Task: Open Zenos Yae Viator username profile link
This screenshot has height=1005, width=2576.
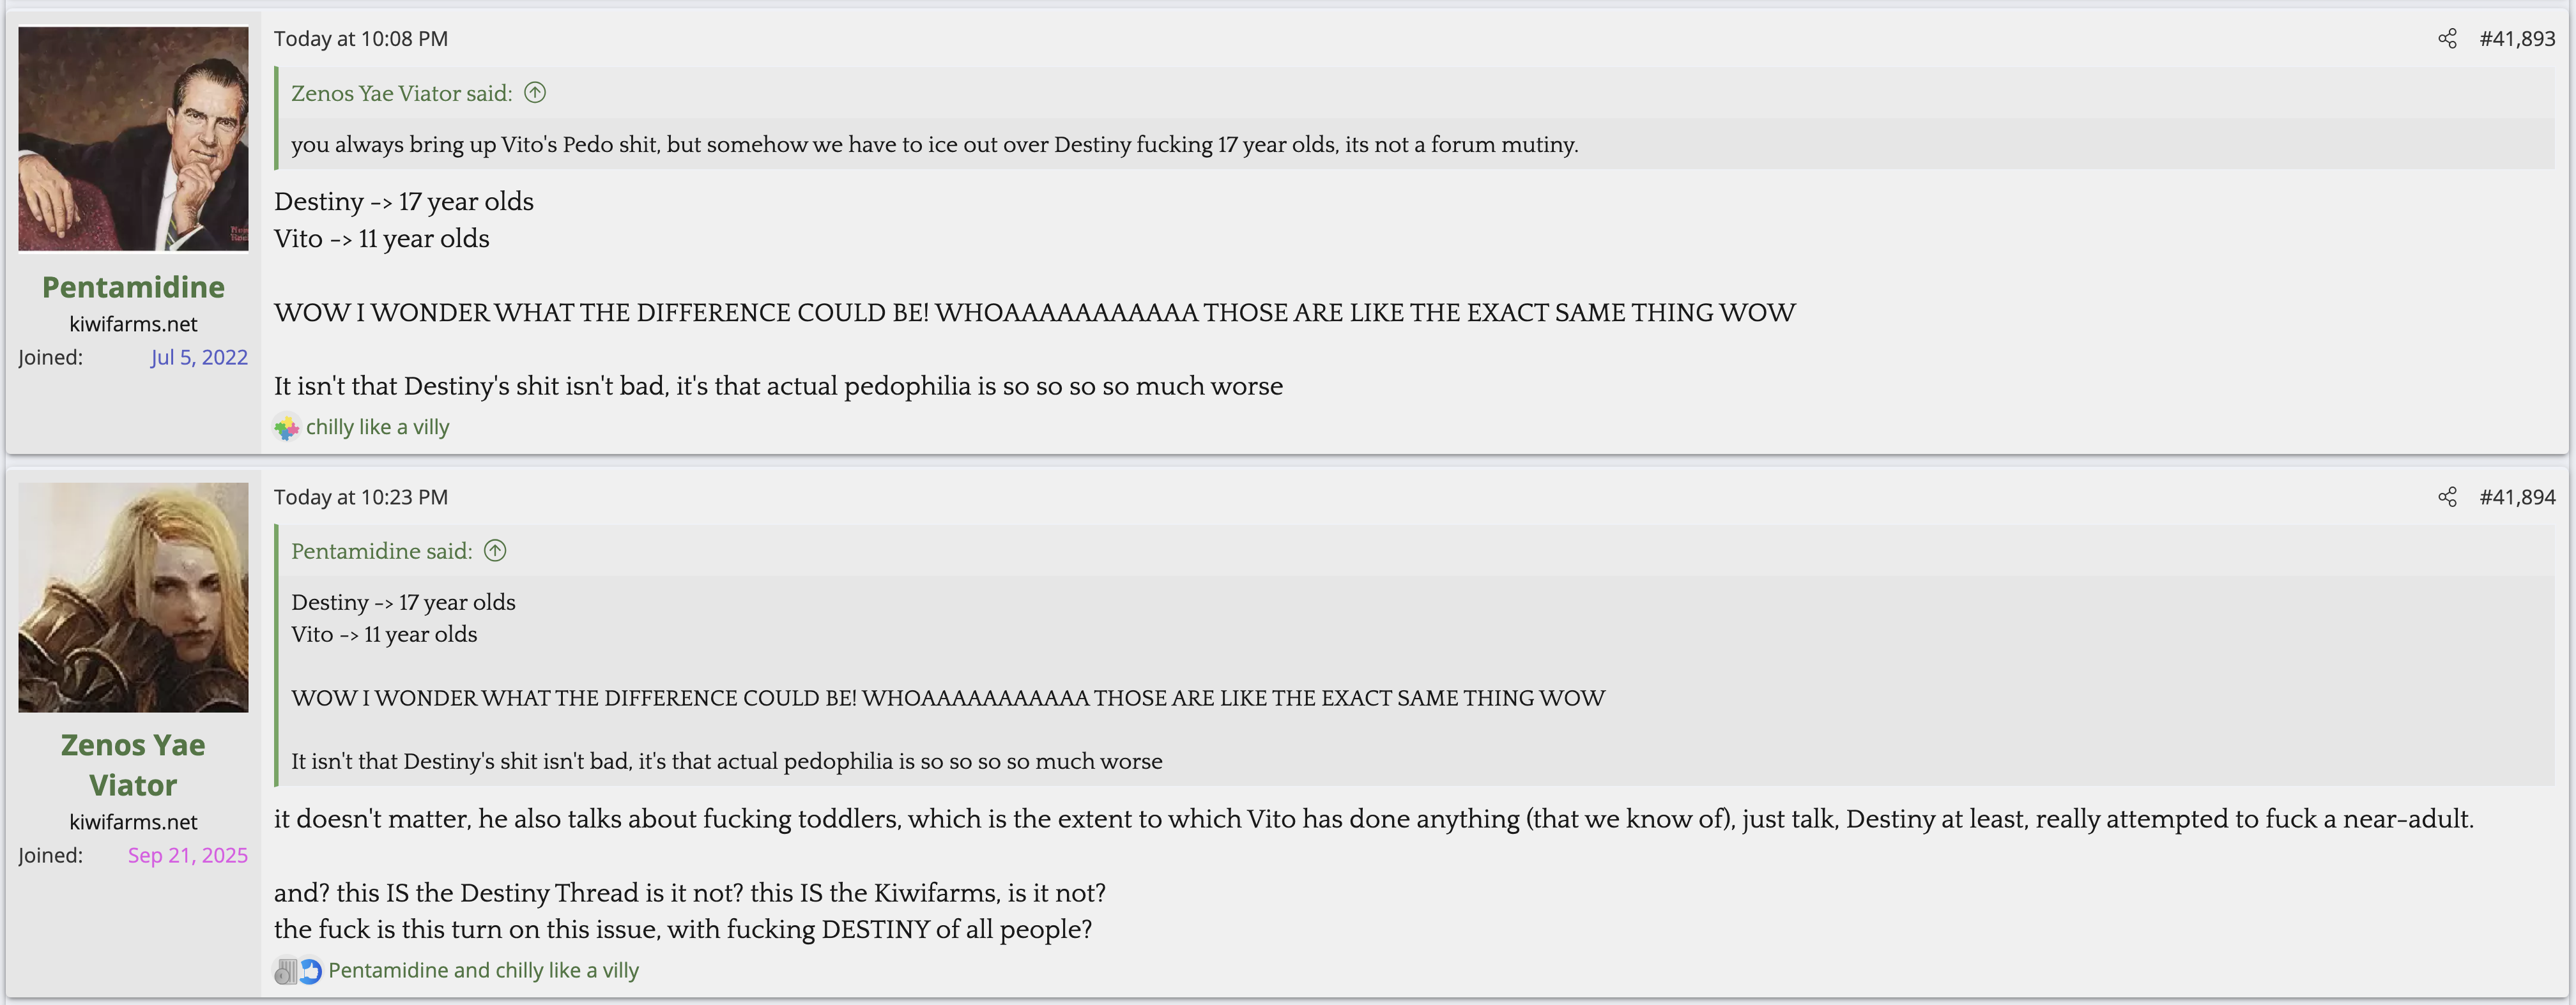Action: pos(133,765)
